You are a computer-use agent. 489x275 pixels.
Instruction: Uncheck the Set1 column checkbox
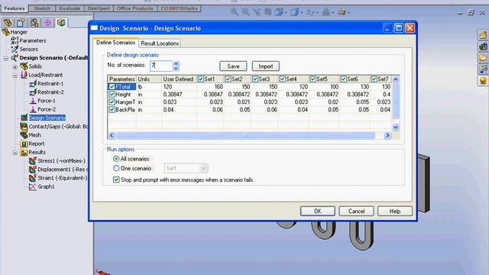click(201, 79)
